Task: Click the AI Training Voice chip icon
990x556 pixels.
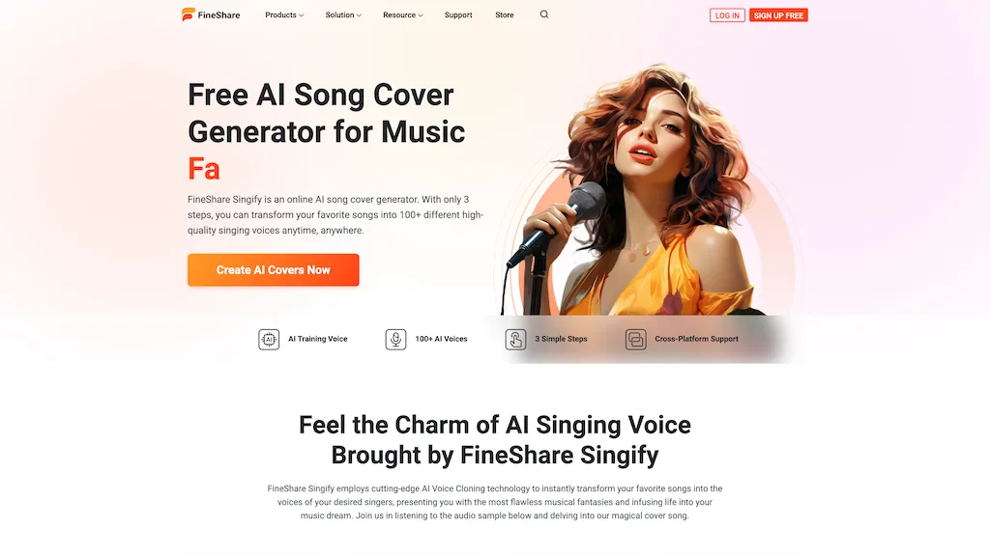Action: [269, 339]
